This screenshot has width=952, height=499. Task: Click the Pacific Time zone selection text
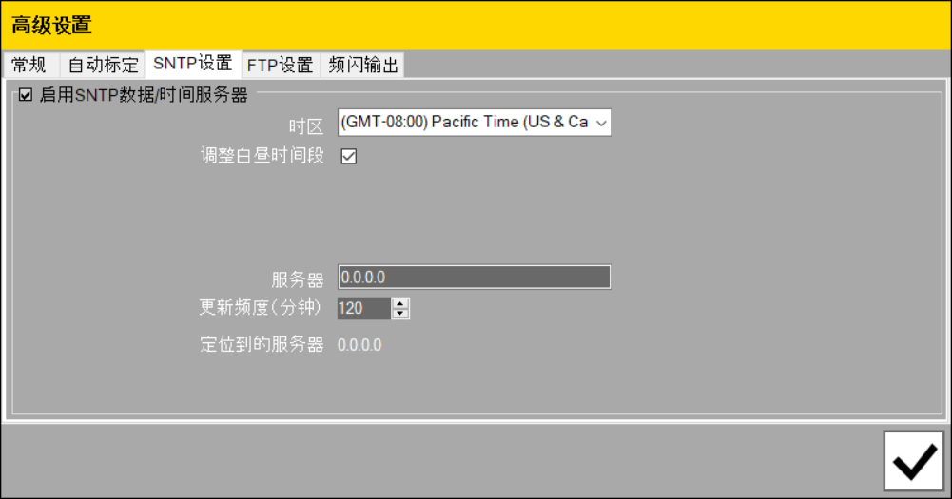(464, 123)
